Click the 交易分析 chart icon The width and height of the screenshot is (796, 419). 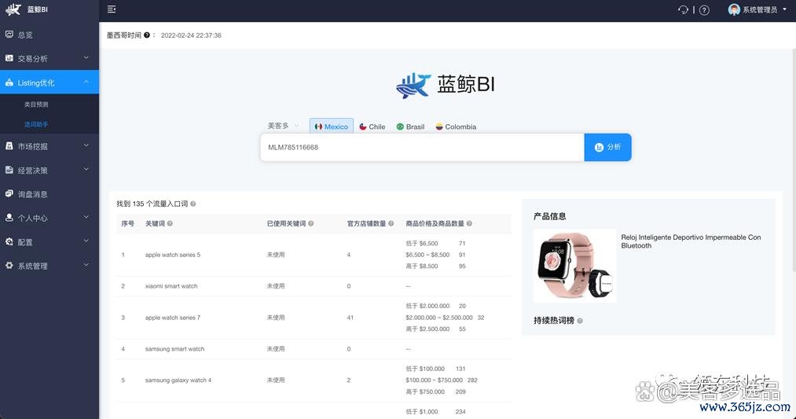pyautogui.click(x=9, y=58)
